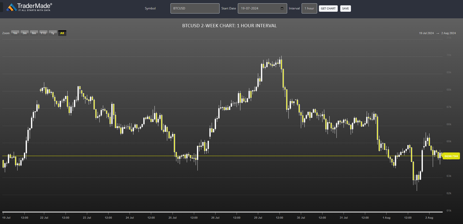This screenshot has height=224, width=463.
Task: Click the 61k price axis label
Action: click(x=449, y=211)
